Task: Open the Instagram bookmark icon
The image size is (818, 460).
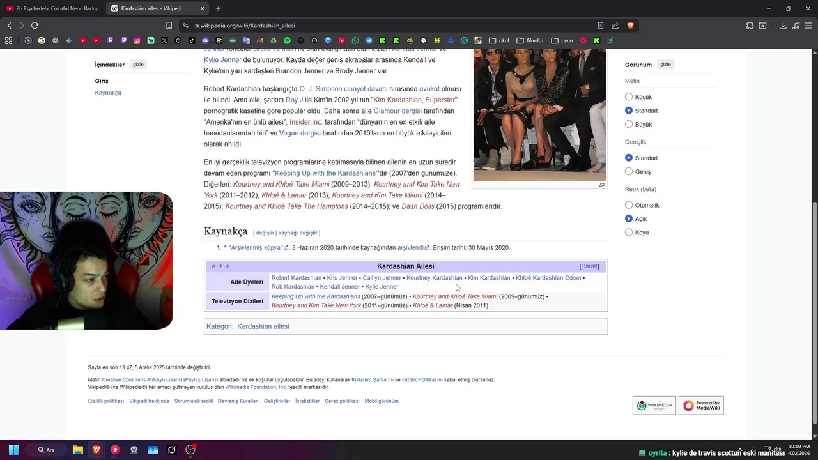Action: coord(137,40)
